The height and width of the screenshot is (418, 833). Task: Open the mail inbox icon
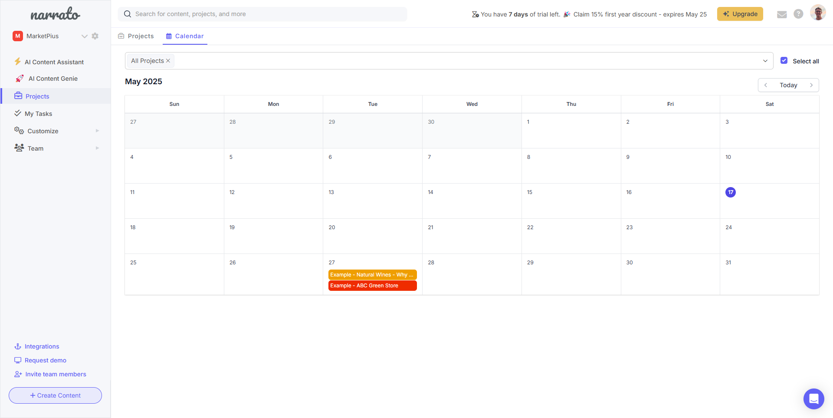pyautogui.click(x=782, y=14)
